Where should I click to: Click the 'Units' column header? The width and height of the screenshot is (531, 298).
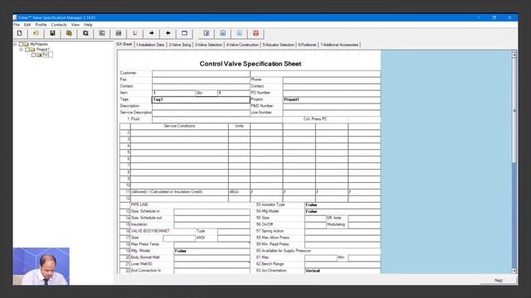(239, 126)
